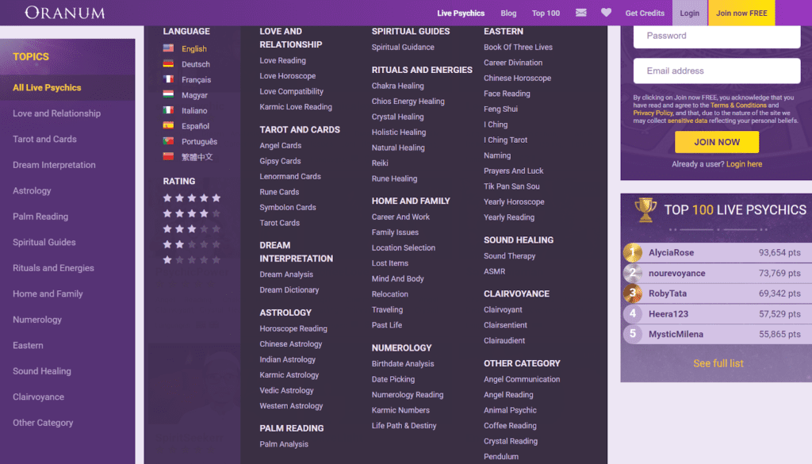The image size is (812, 464).
Task: Open favorites via the heart icon
Action: [606, 13]
